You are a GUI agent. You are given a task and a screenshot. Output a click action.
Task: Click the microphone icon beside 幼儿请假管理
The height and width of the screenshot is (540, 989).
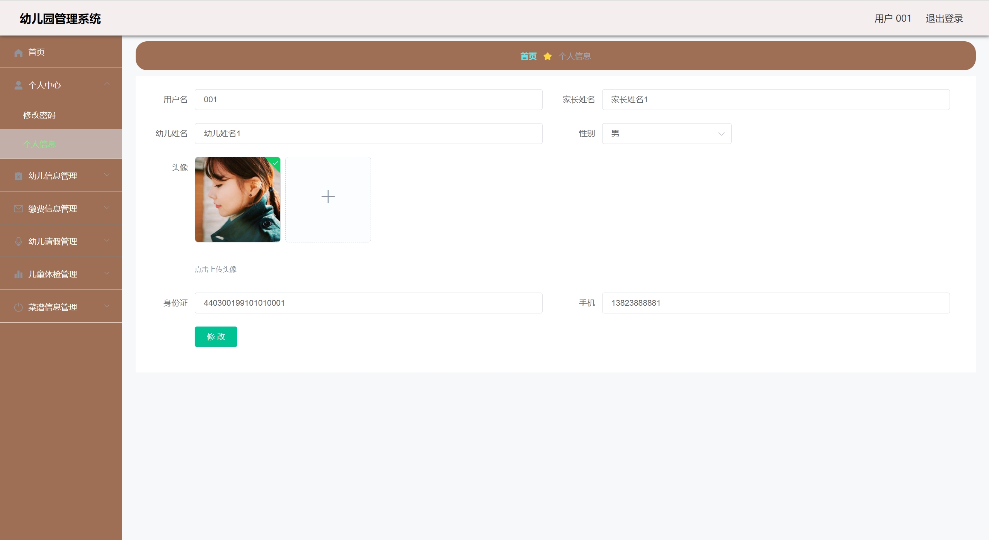click(x=18, y=242)
